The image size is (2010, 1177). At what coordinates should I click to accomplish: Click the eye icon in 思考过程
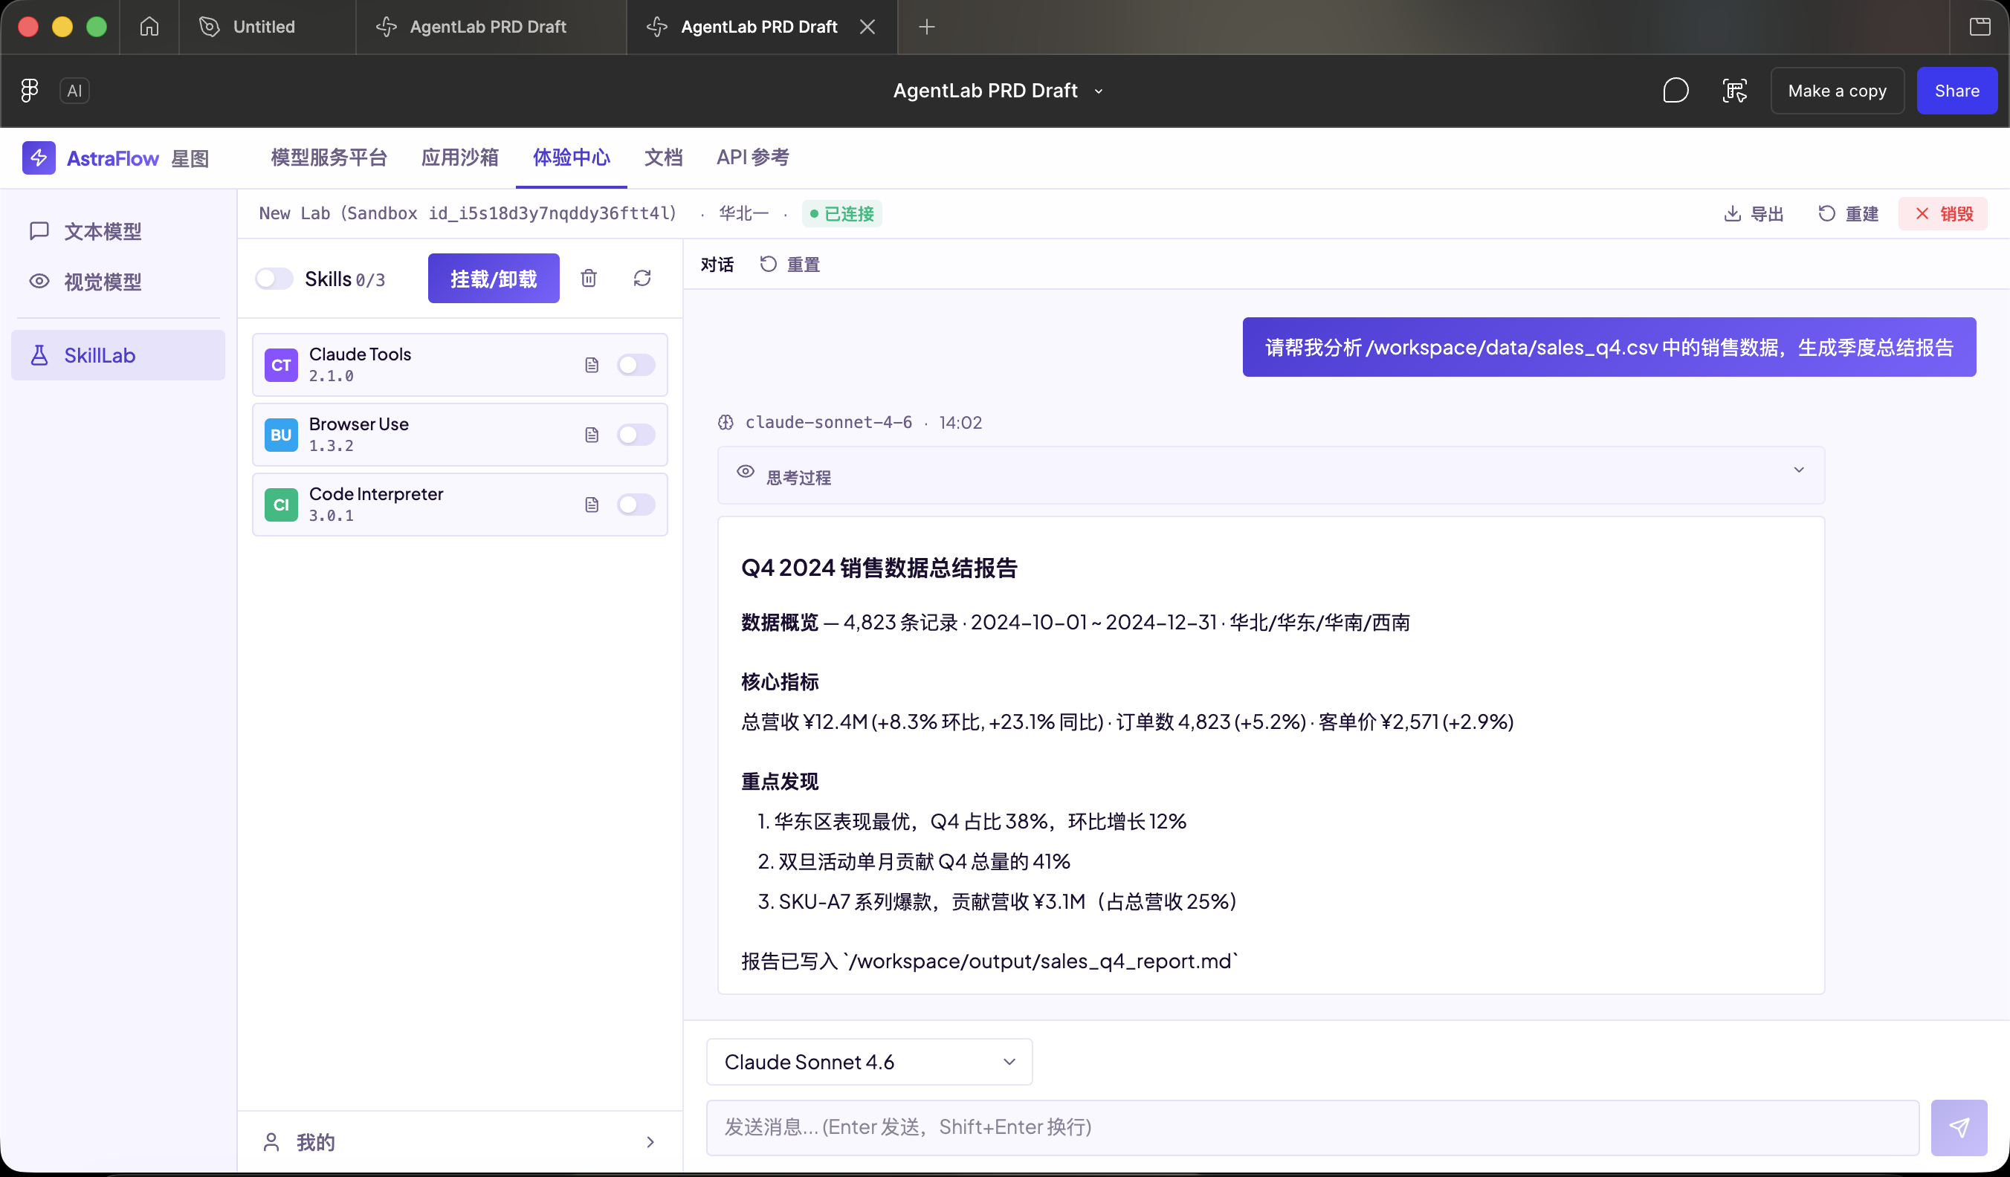[745, 471]
